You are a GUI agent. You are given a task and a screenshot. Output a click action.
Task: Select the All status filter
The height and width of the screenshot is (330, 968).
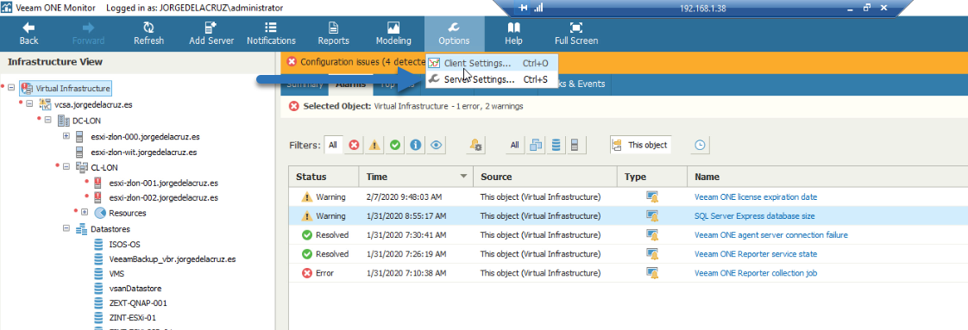333,145
